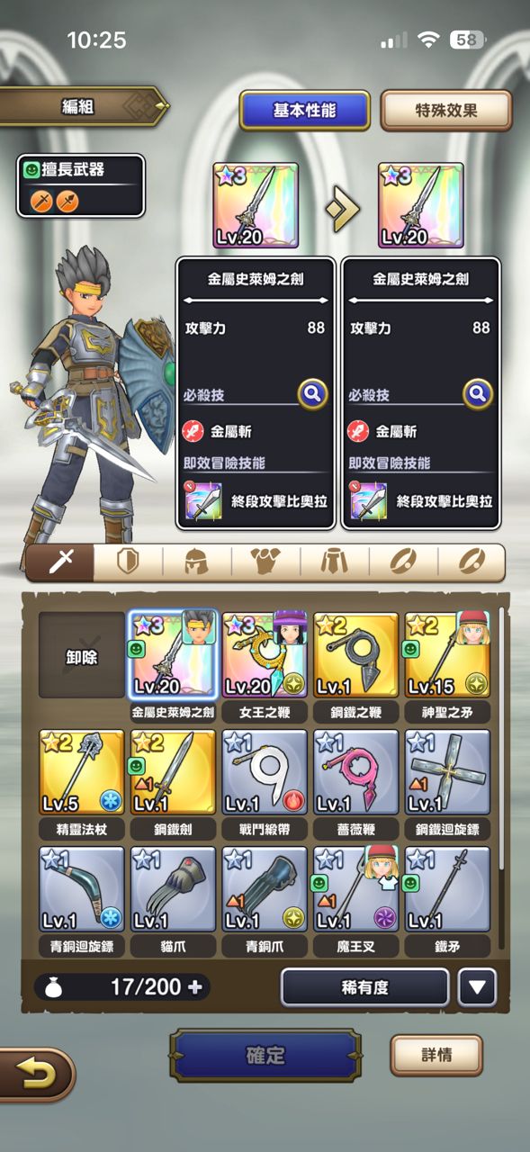Open the body armor category tab
530x1152 pixels.
266,562
